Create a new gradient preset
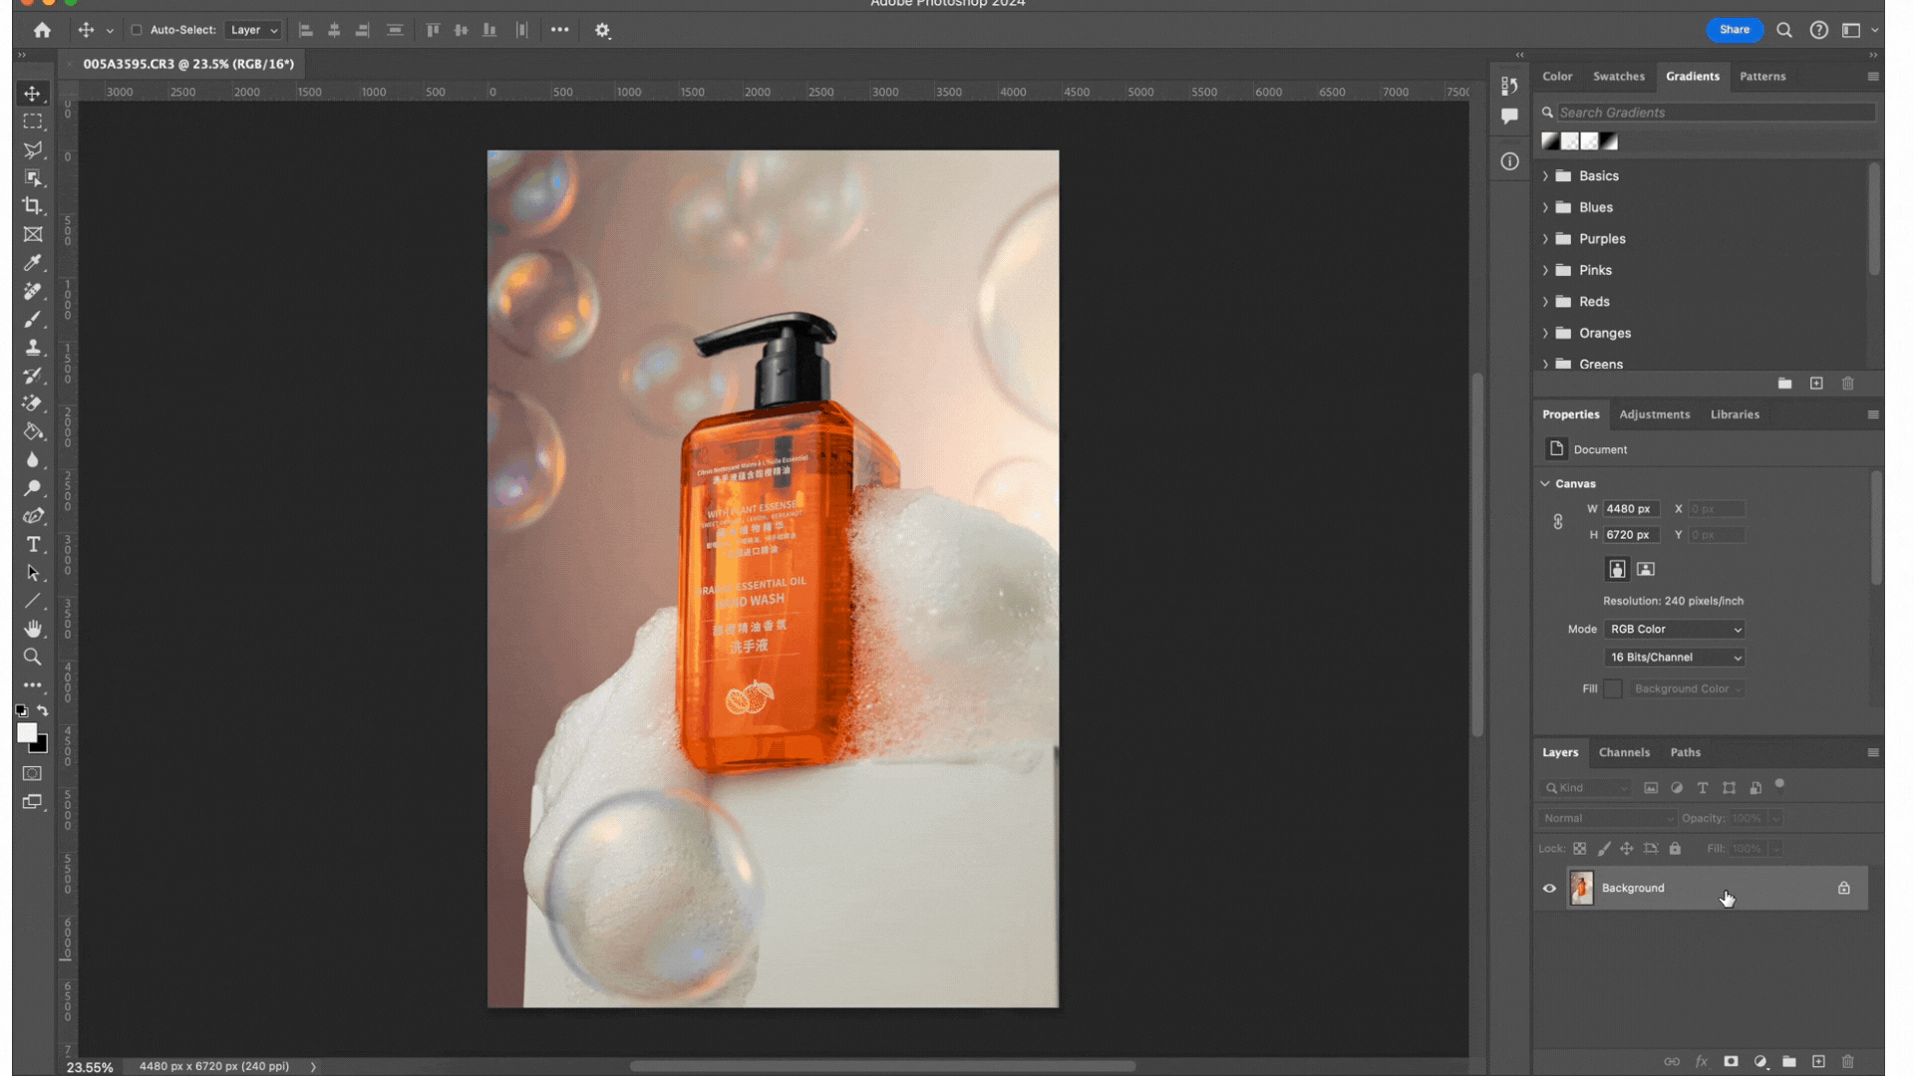1914x1076 pixels. click(x=1816, y=384)
